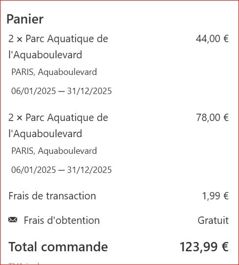
Task: Click the Frais de transaction label
Action: (52, 196)
